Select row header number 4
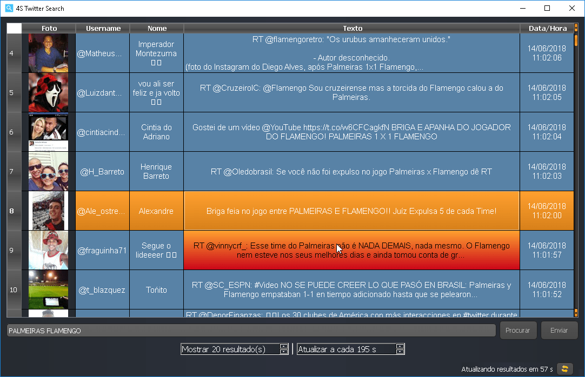This screenshot has height=377, width=585. pyautogui.click(x=14, y=53)
